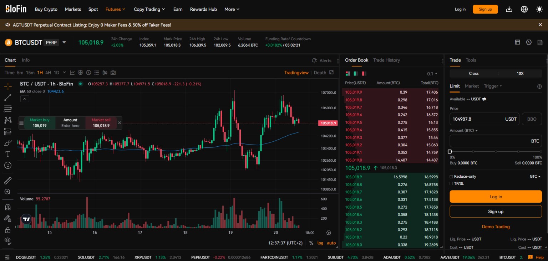The image size is (548, 261).
Task: Toggle stay in drawing mode
Action: tap(7, 218)
